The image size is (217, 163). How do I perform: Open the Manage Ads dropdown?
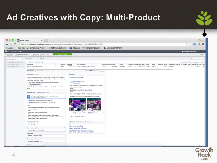coord(13,59)
